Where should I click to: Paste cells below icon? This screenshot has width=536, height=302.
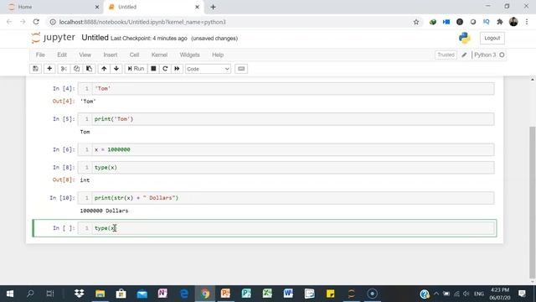(90, 69)
